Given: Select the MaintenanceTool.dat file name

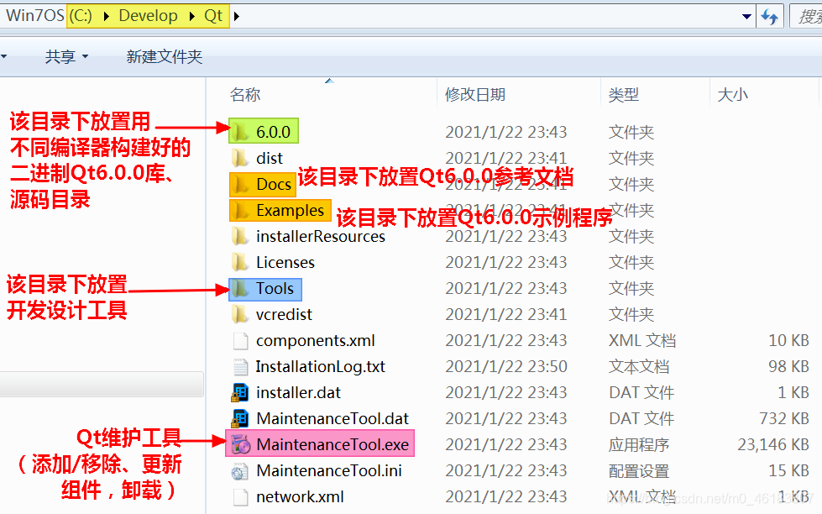Looking at the screenshot, I should (332, 418).
